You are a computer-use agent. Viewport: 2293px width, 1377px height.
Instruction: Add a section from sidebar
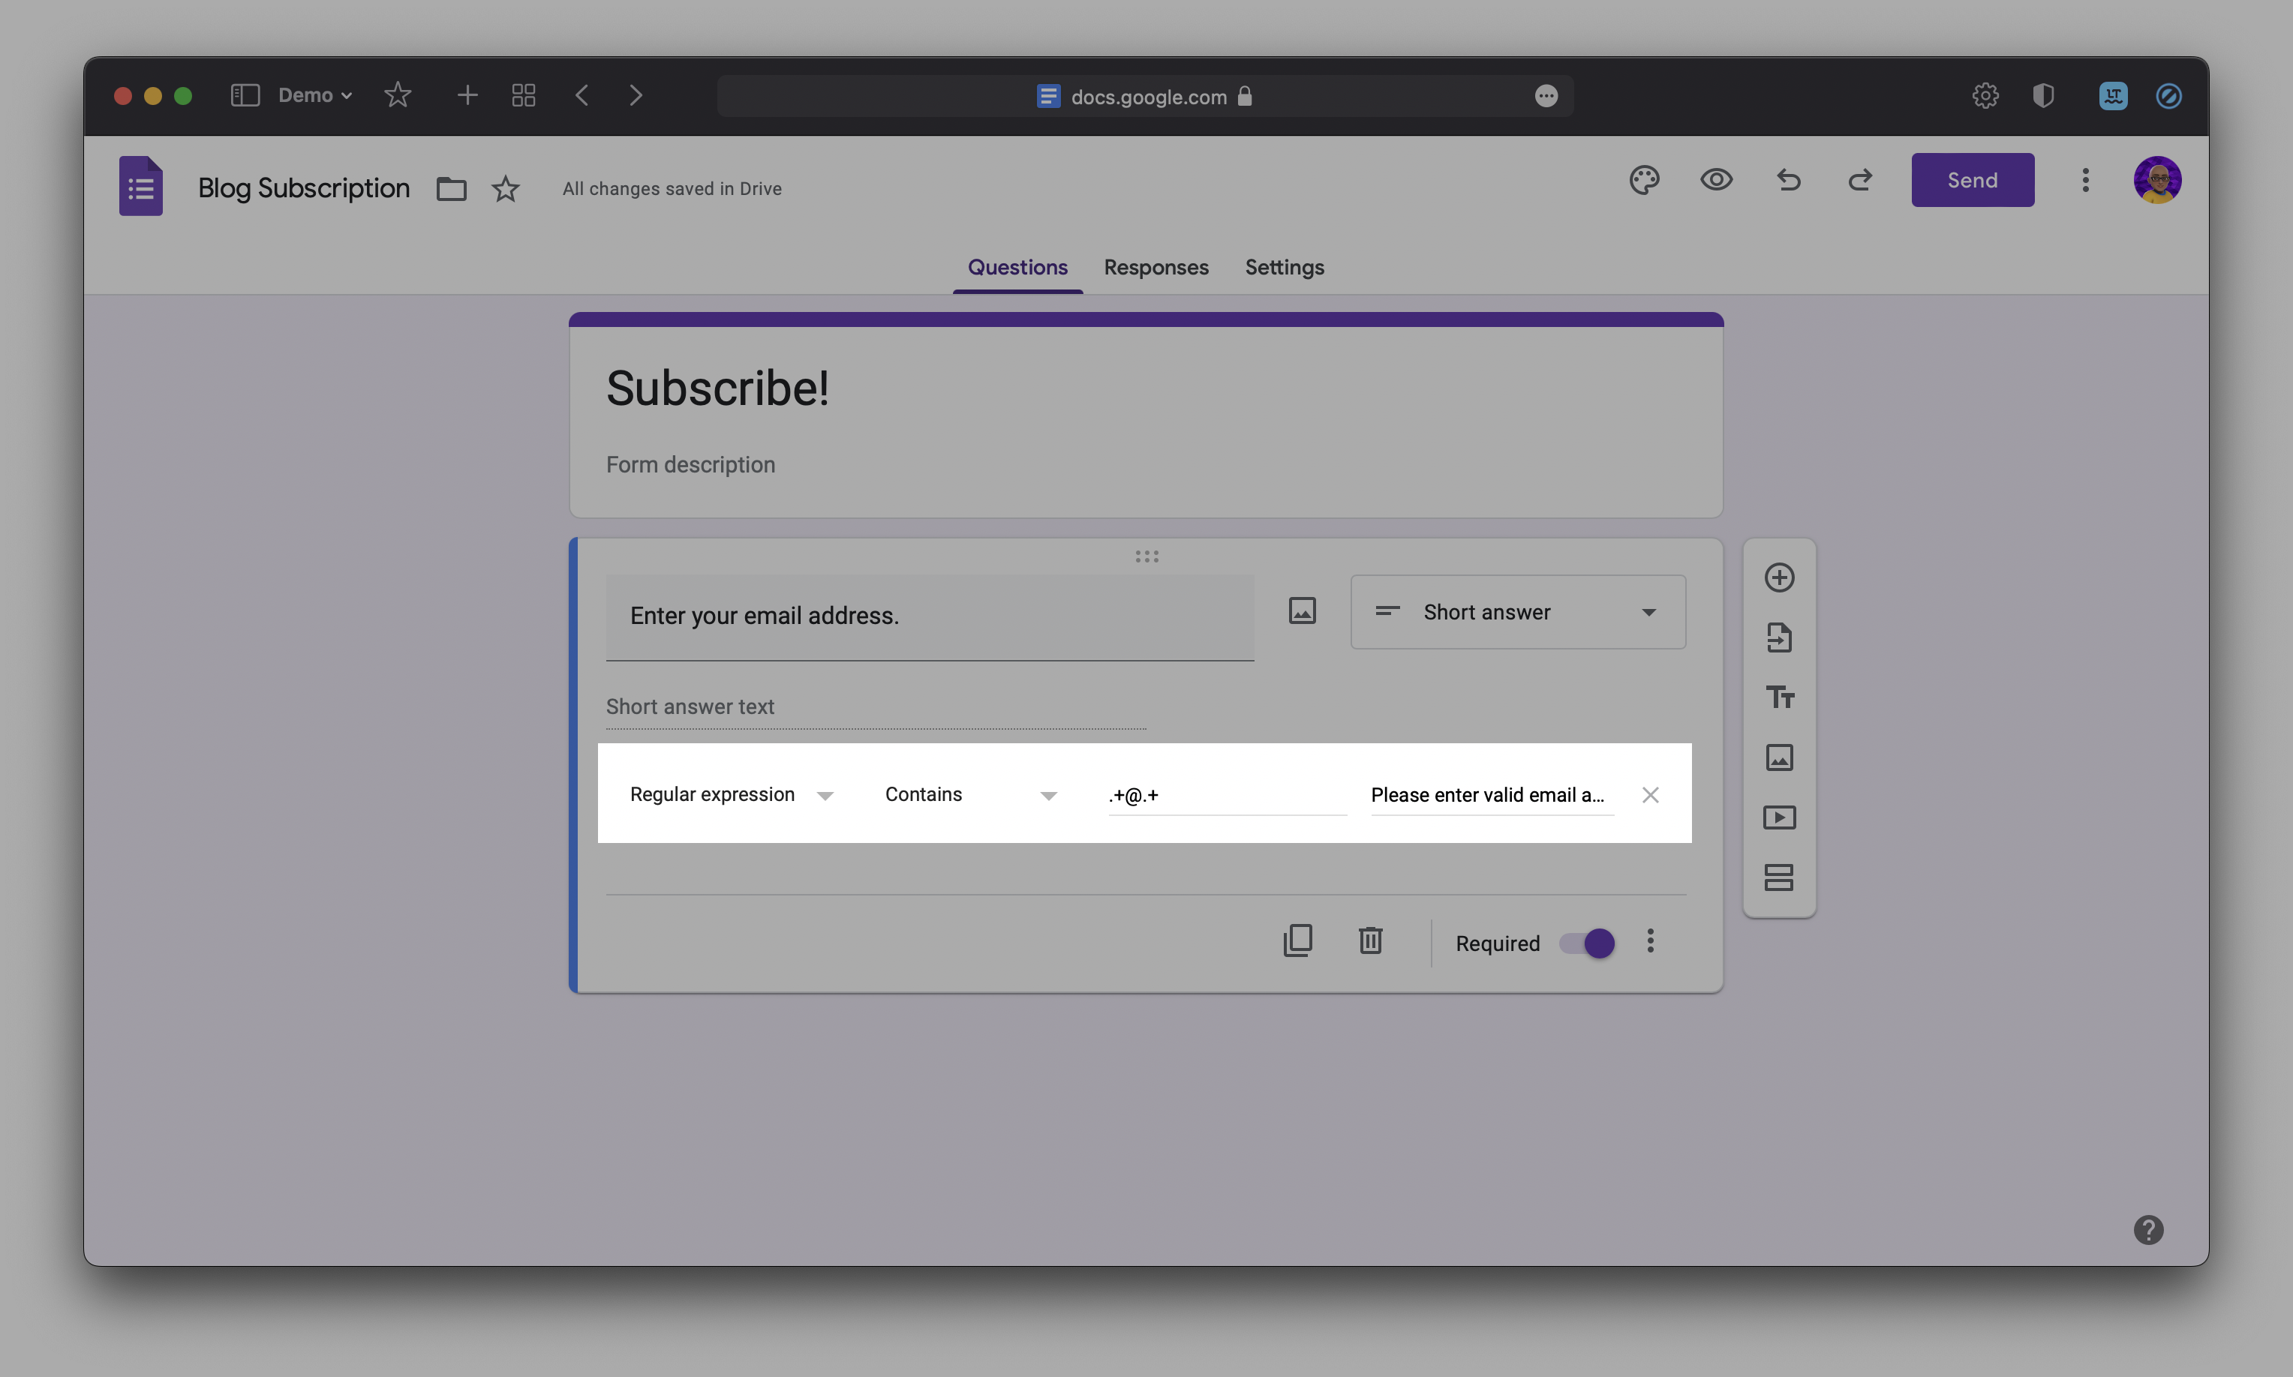1779,877
